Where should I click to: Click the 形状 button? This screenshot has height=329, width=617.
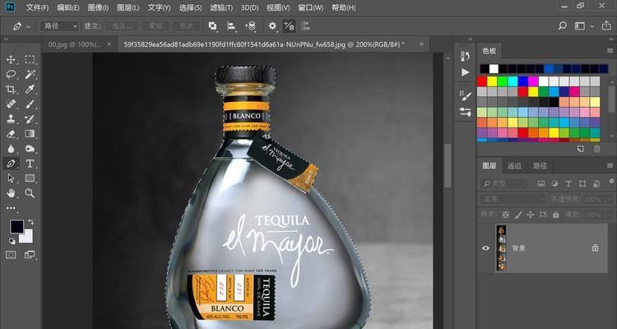pos(187,26)
